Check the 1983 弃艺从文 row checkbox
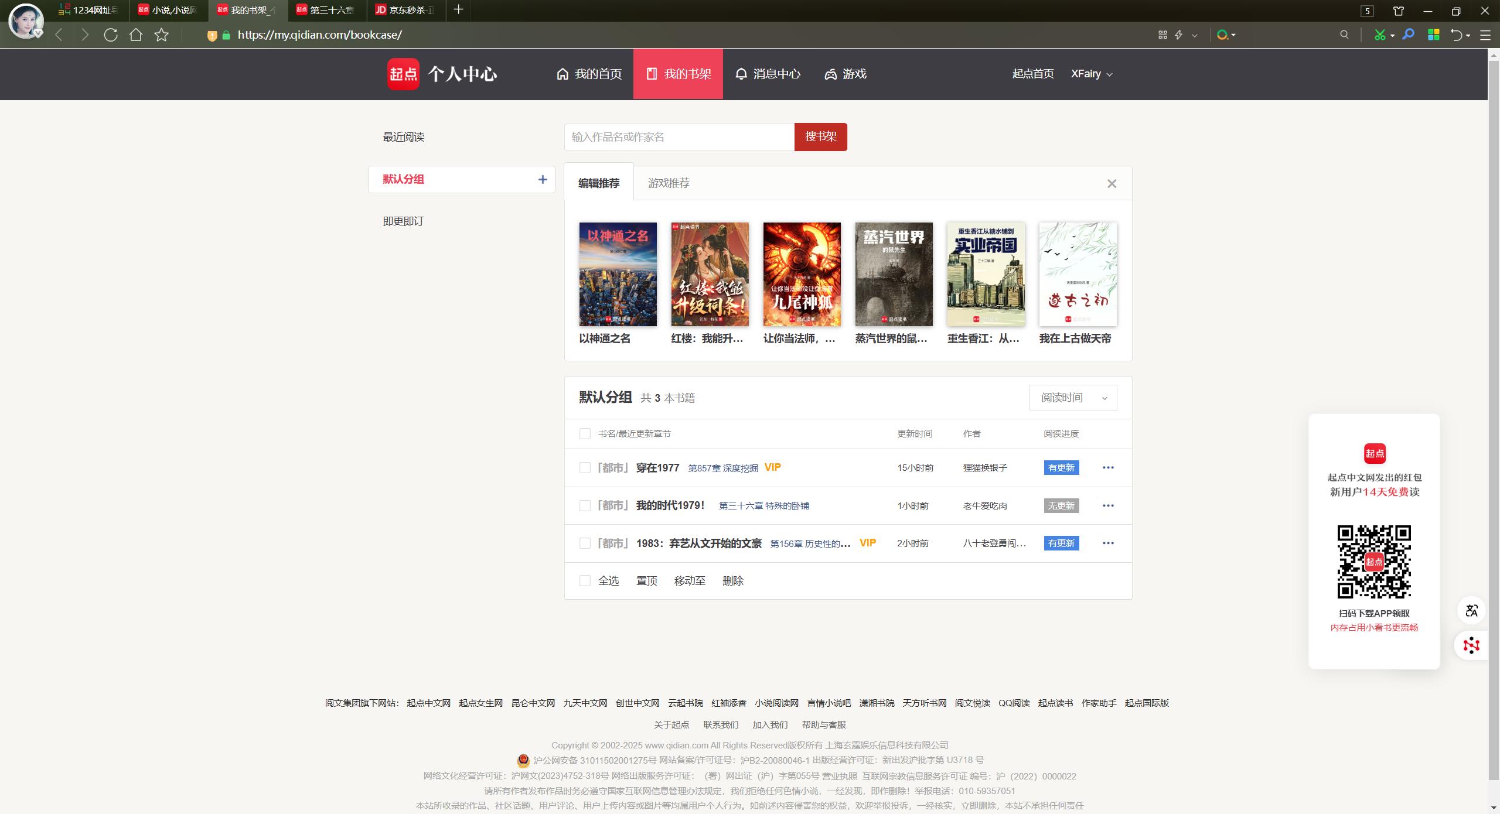Image resolution: width=1500 pixels, height=814 pixels. 584,543
